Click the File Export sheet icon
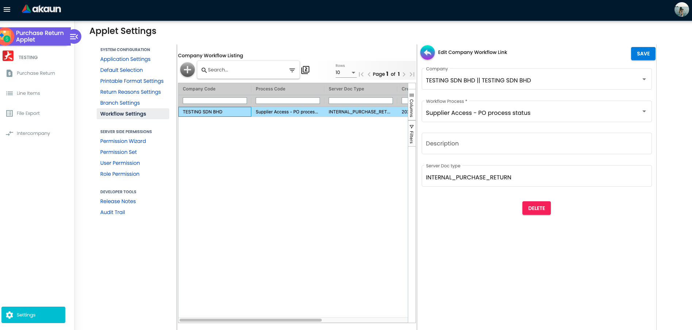Image resolution: width=692 pixels, height=330 pixels. [9, 113]
